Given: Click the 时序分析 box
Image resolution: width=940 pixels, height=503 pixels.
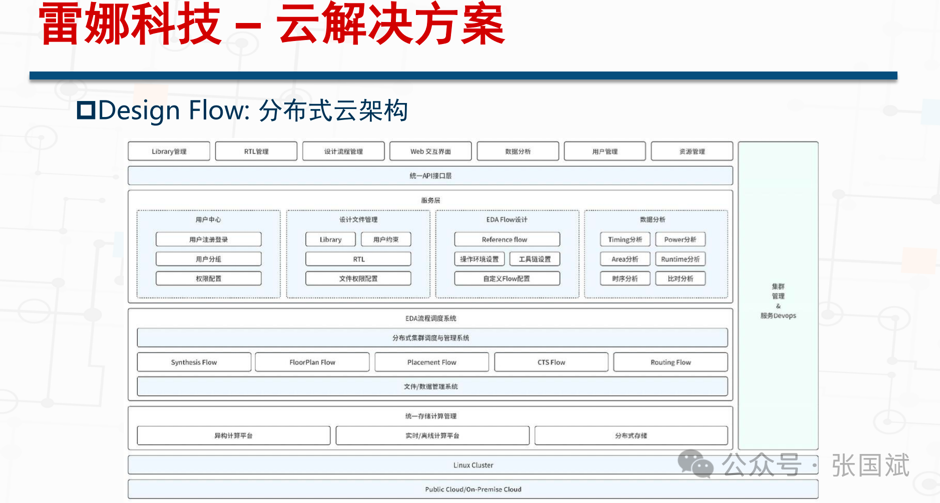Looking at the screenshot, I should pyautogui.click(x=625, y=278).
